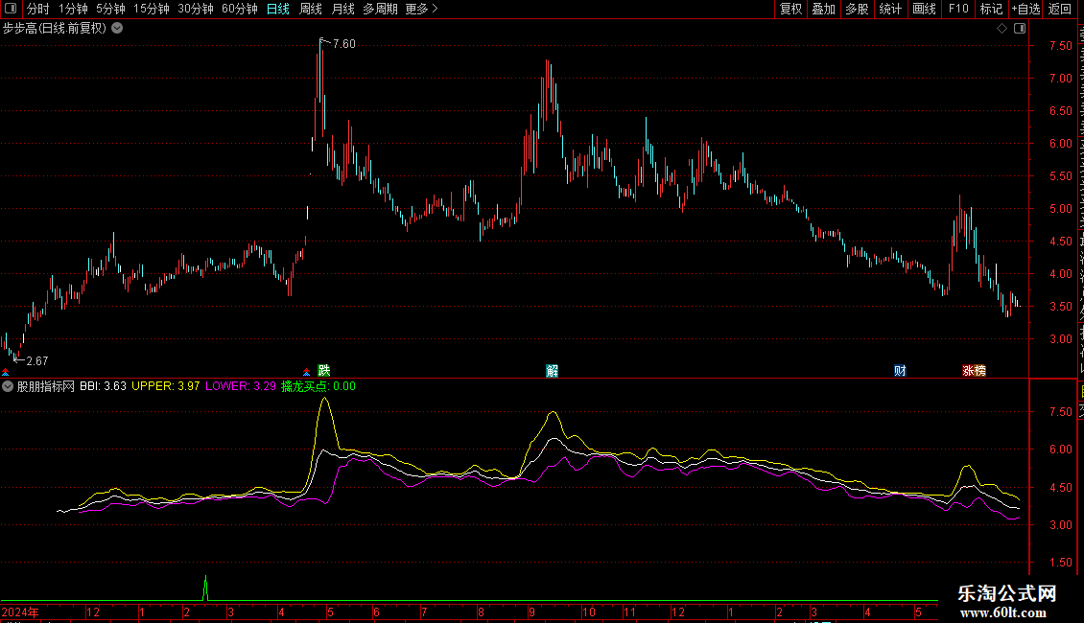Open the 统计 statistics tool

(890, 9)
